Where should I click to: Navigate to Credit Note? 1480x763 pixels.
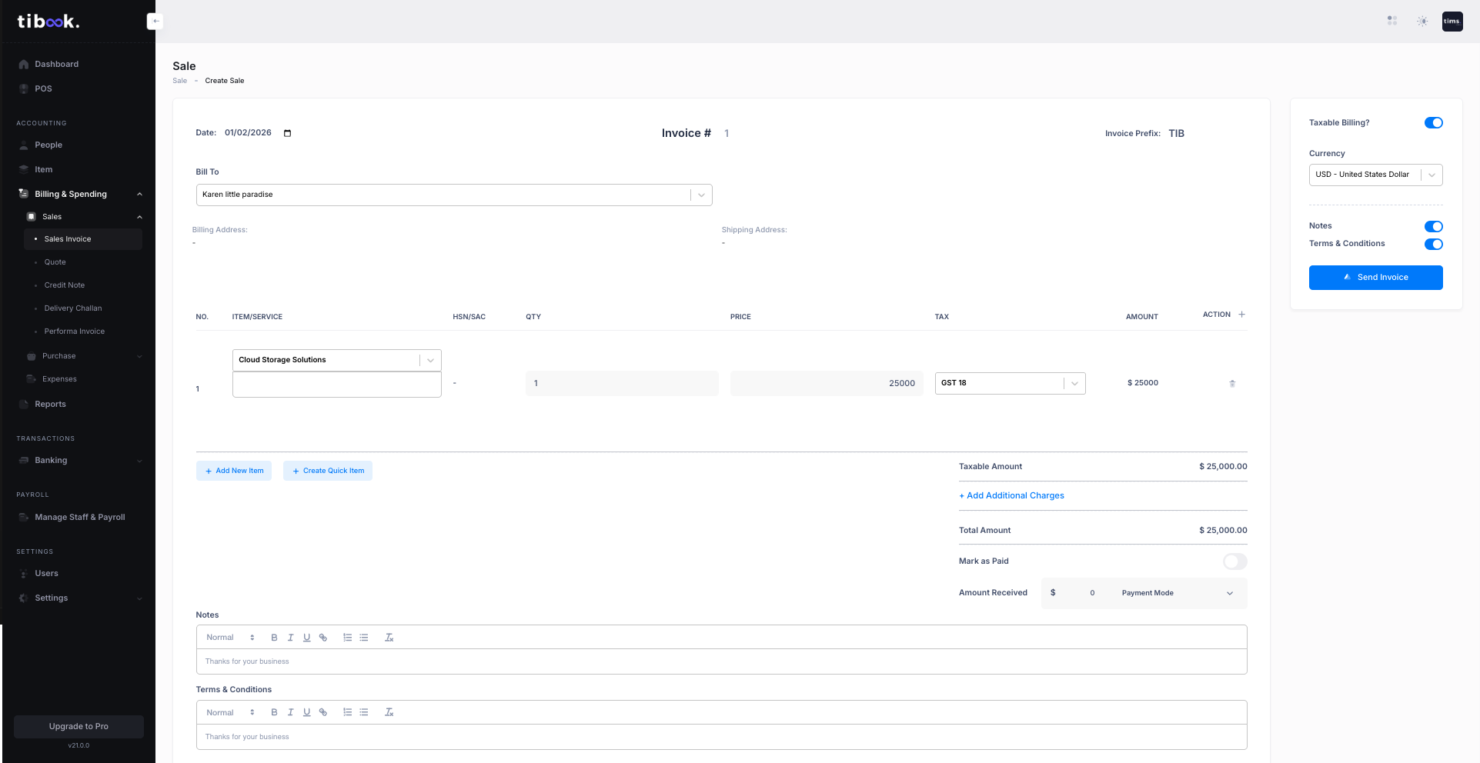click(64, 285)
